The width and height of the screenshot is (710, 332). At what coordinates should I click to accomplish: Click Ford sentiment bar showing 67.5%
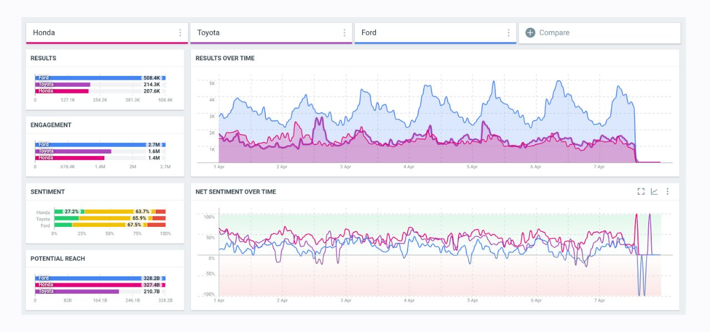pos(110,225)
